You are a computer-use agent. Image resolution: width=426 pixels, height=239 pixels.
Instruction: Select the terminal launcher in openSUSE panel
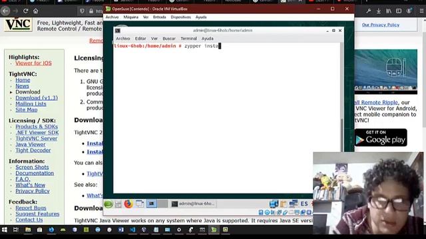click(152, 204)
